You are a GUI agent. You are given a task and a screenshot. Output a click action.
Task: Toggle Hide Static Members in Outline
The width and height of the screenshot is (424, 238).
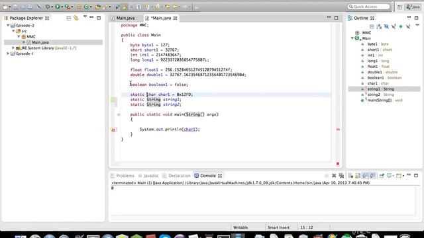click(x=394, y=26)
